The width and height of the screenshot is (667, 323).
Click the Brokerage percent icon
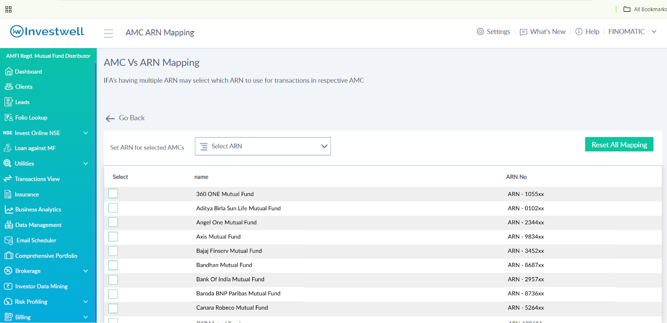[8, 271]
